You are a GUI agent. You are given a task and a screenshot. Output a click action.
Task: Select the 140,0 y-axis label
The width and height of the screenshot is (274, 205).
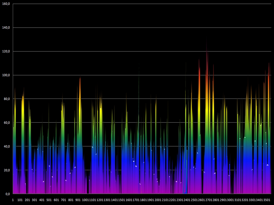(x=6, y=28)
